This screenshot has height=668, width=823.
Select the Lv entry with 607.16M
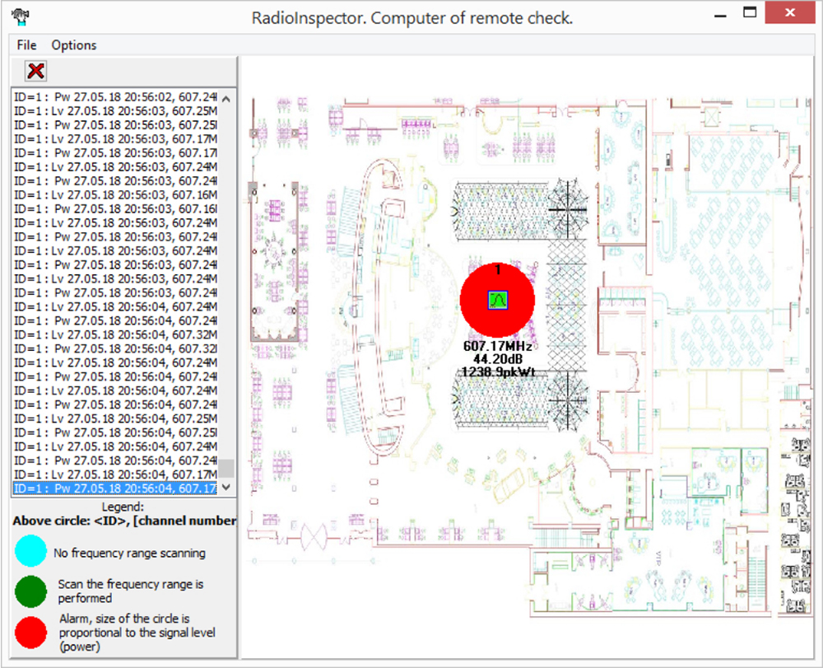(115, 194)
